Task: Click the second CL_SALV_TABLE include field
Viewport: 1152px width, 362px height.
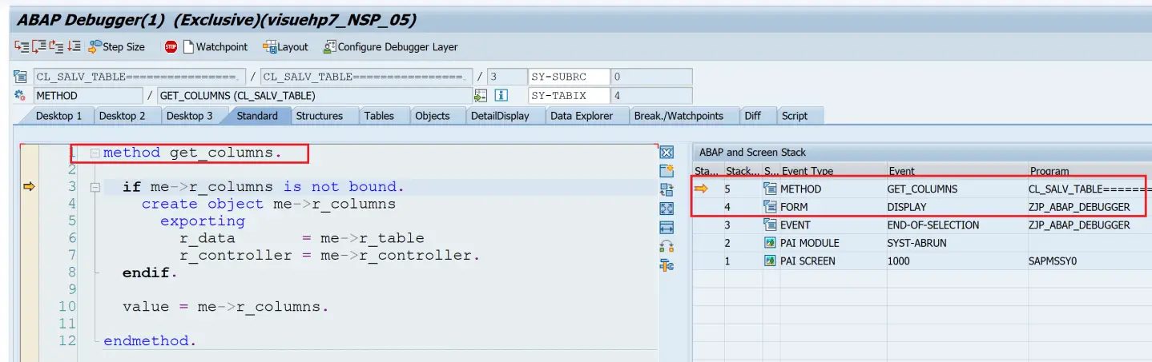Action: click(x=366, y=77)
